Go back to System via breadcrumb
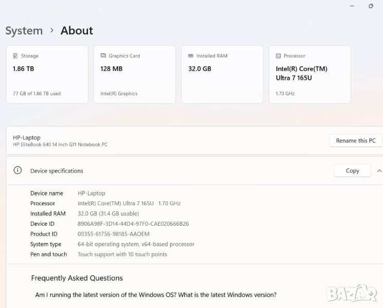Image resolution: width=383 pixels, height=308 pixels. click(24, 31)
